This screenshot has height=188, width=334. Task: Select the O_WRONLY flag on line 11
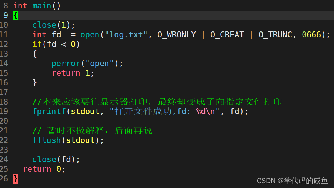[x=176, y=35]
